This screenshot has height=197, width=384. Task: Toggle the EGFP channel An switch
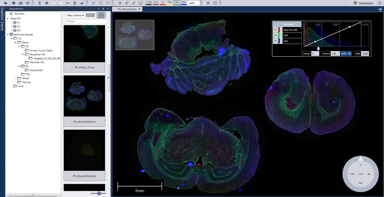coord(275,36)
